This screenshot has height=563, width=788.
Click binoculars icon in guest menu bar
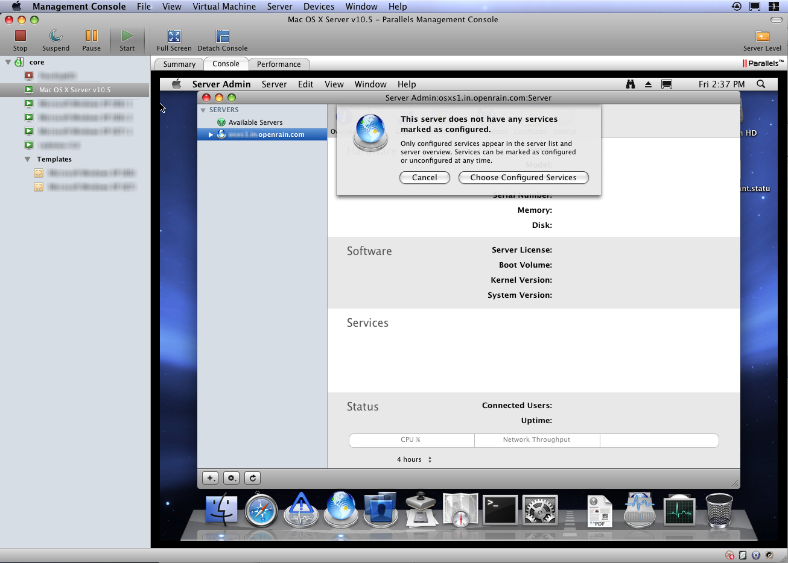(x=631, y=84)
